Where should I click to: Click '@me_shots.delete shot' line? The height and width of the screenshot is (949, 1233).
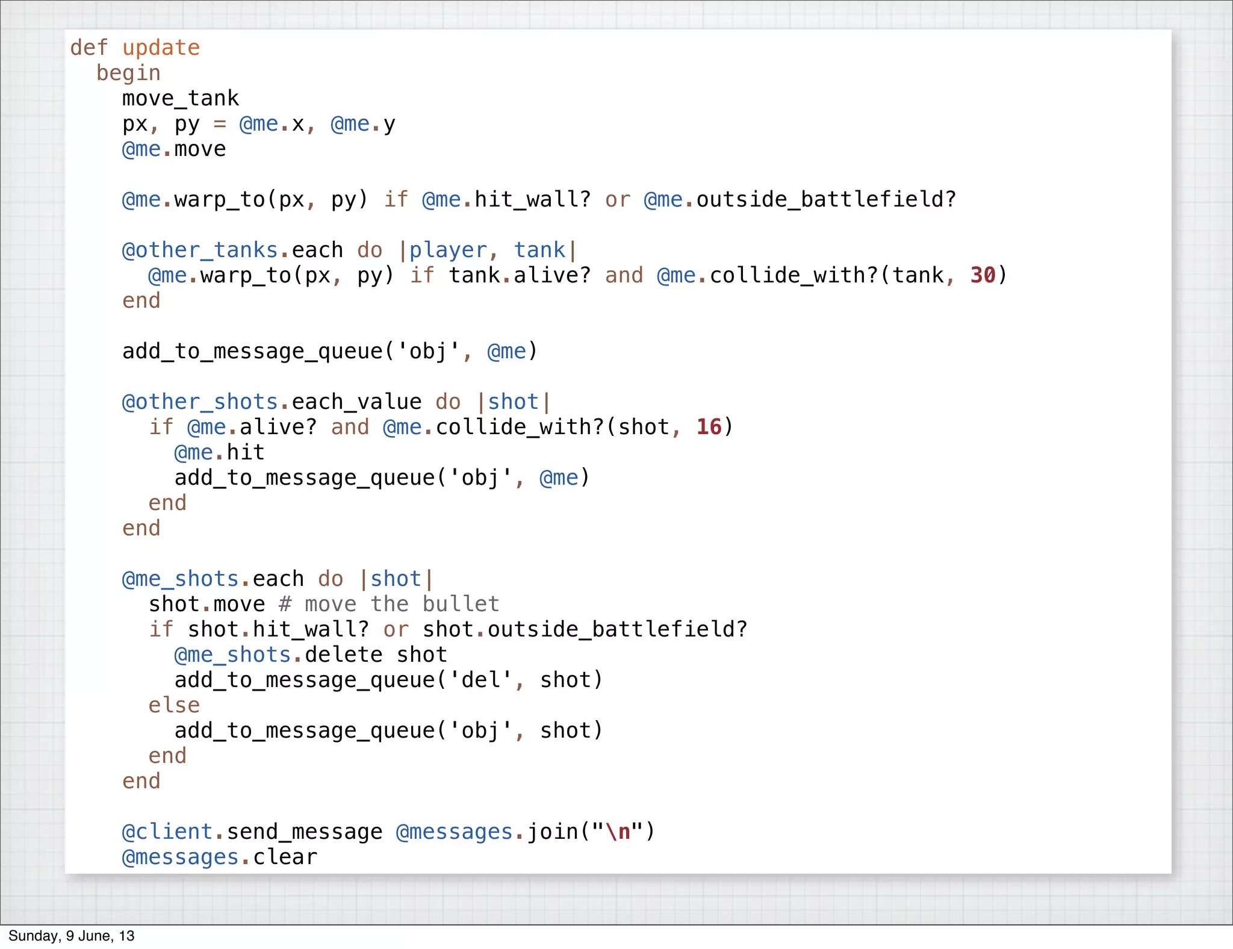311,655
